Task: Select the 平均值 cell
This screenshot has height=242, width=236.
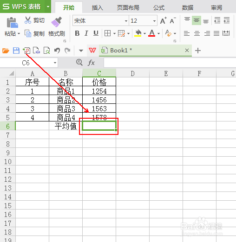Action: 66,126
